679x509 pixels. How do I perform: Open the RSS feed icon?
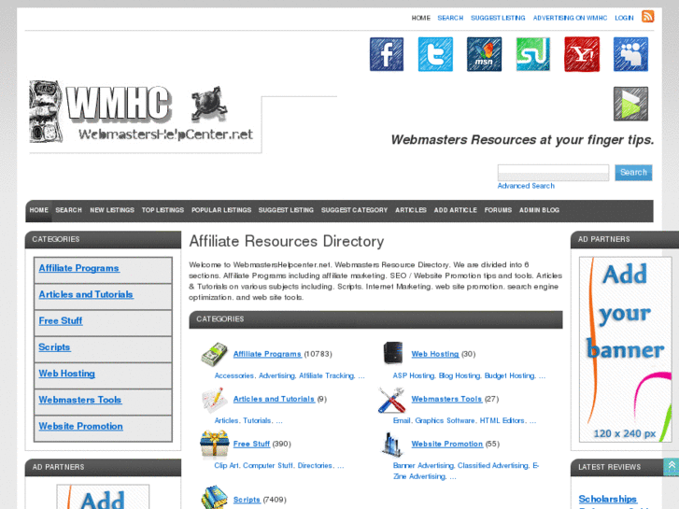[648, 17]
